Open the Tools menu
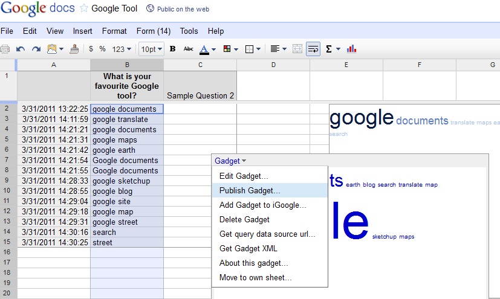Image resolution: width=500 pixels, height=299 pixels. [x=189, y=31]
